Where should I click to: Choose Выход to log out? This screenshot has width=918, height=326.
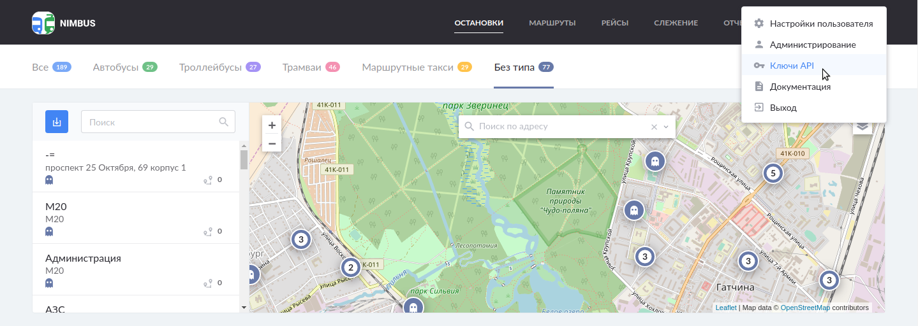point(783,108)
